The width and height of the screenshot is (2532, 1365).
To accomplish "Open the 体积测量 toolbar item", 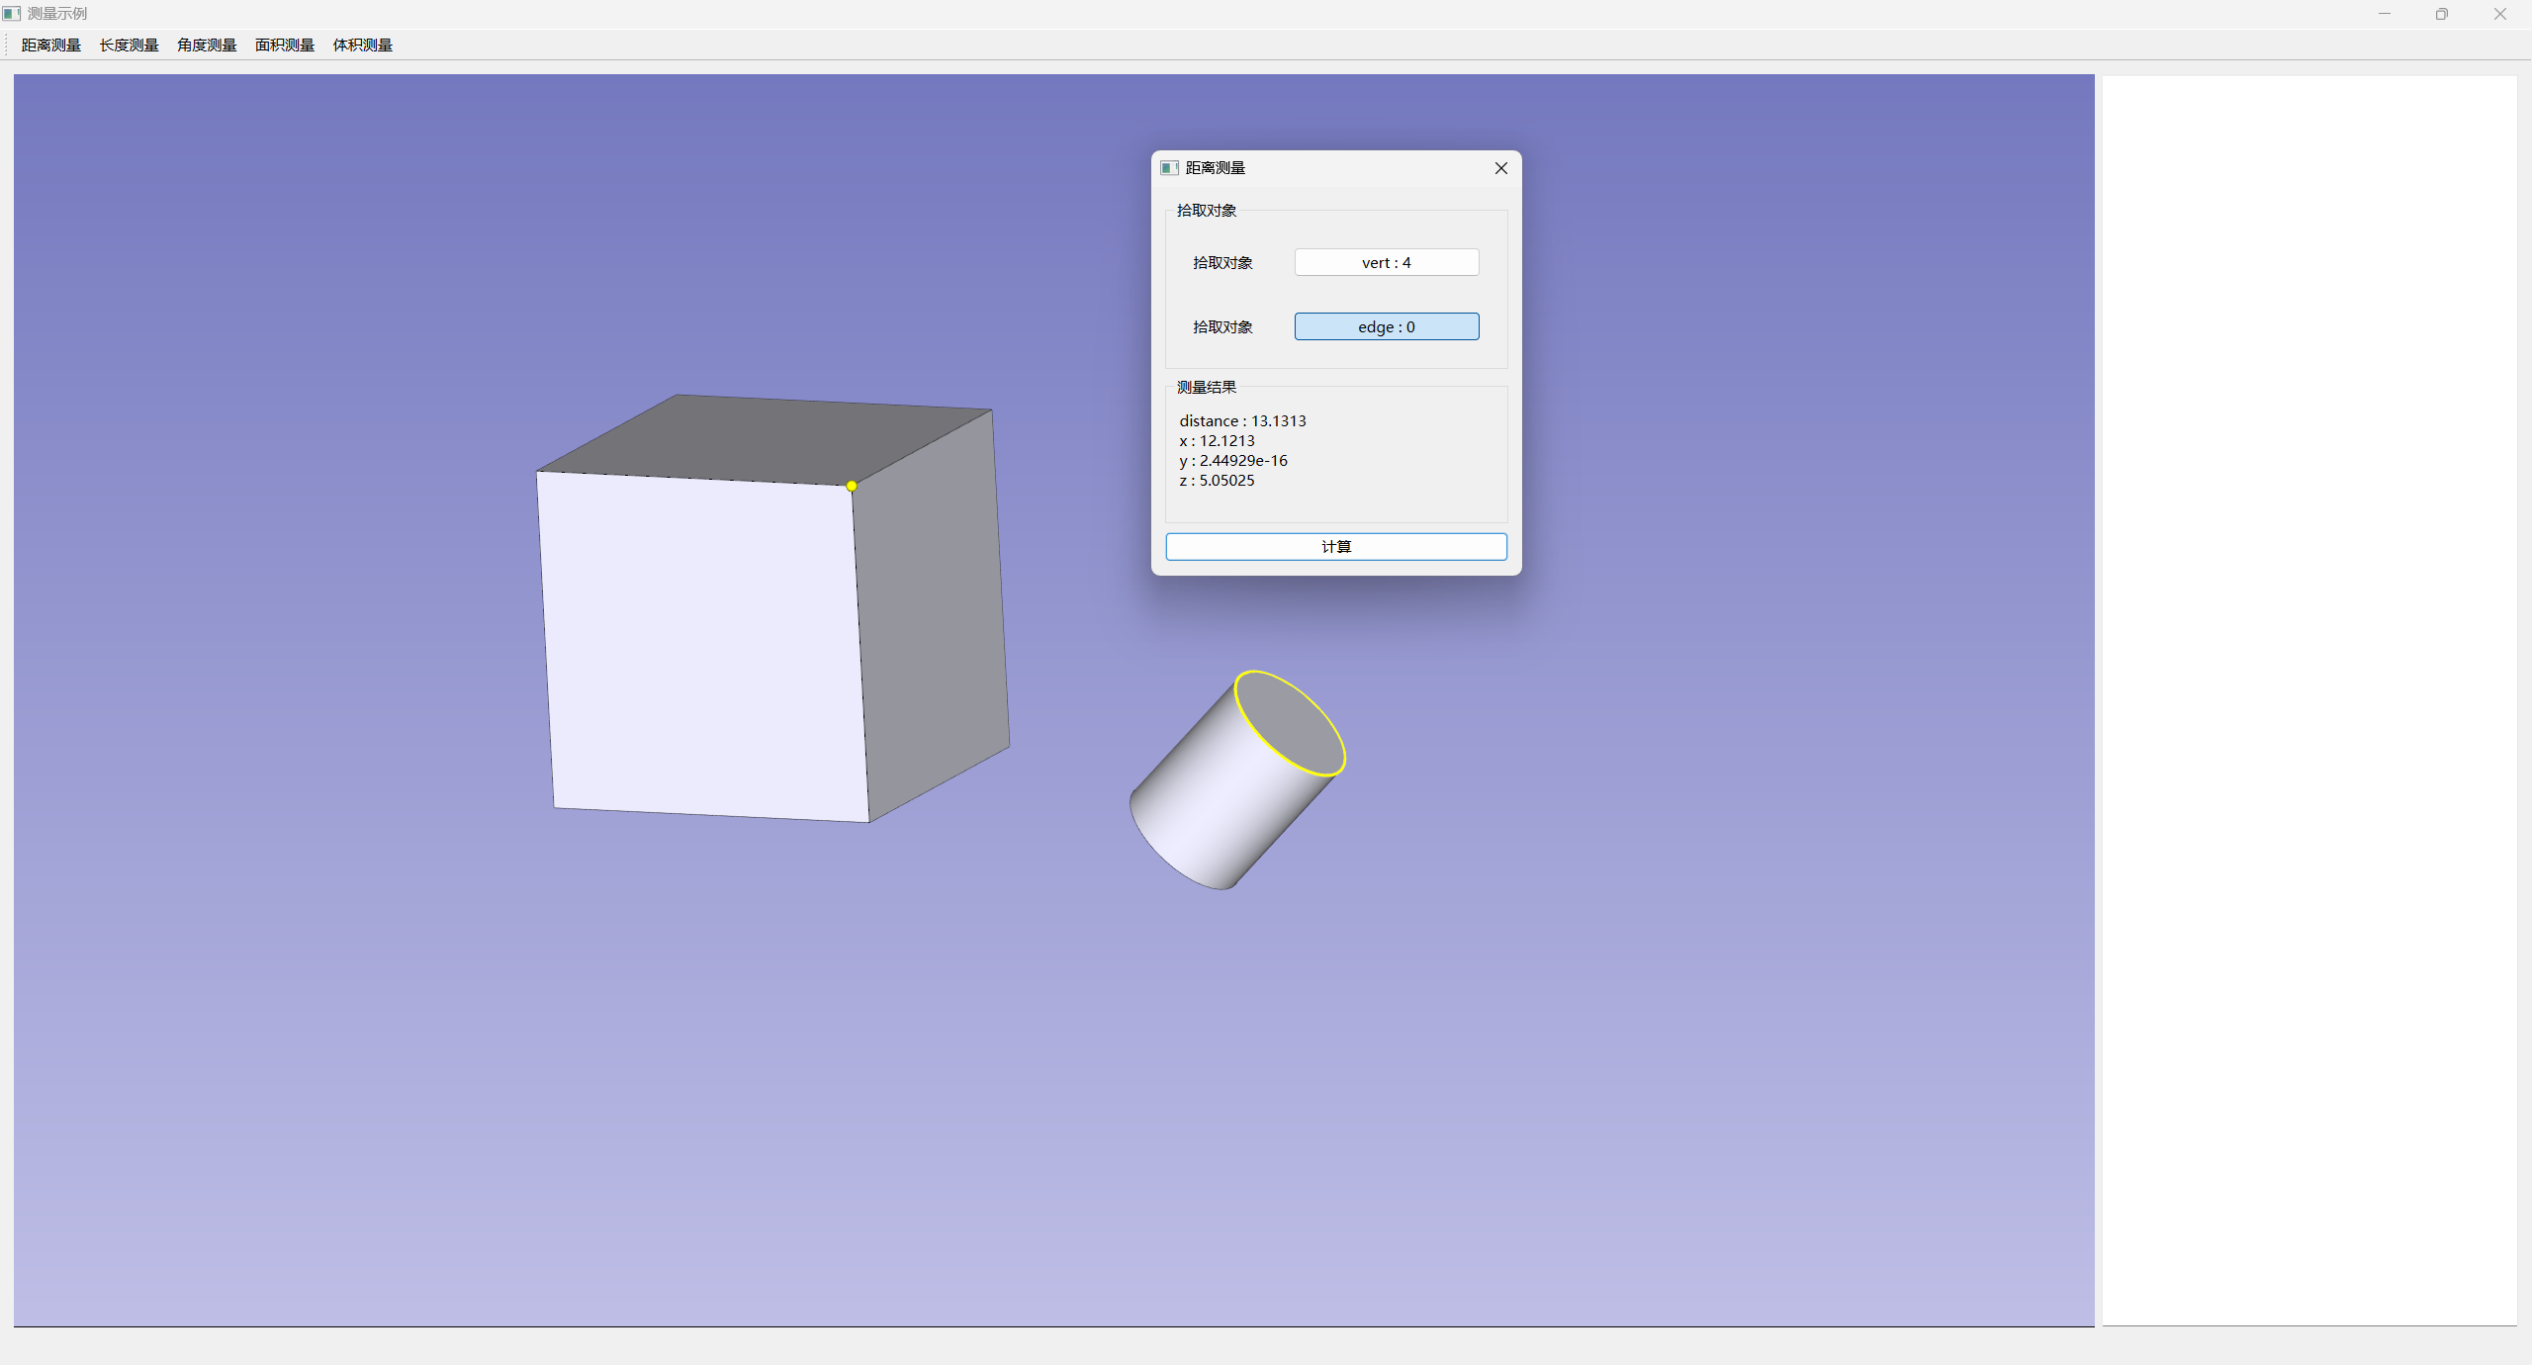I will pos(363,45).
